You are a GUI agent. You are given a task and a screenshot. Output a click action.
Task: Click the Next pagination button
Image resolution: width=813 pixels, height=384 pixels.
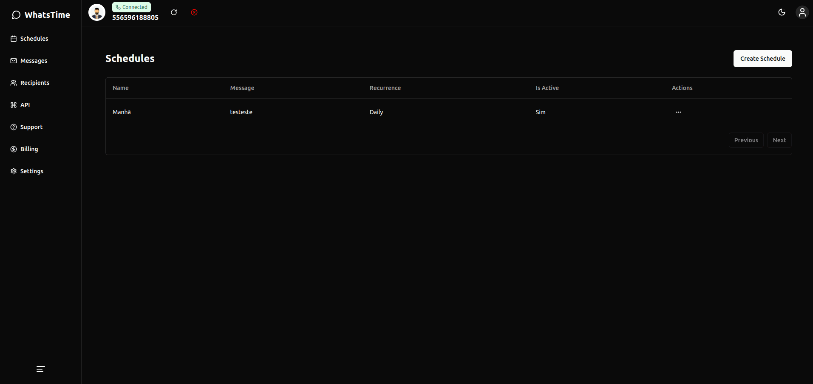pyautogui.click(x=779, y=140)
